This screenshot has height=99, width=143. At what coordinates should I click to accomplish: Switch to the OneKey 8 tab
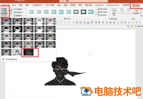pyautogui.click(x=99, y=5)
